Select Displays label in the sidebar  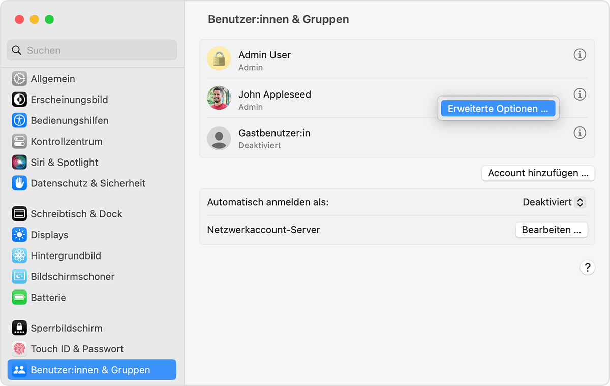(x=49, y=235)
